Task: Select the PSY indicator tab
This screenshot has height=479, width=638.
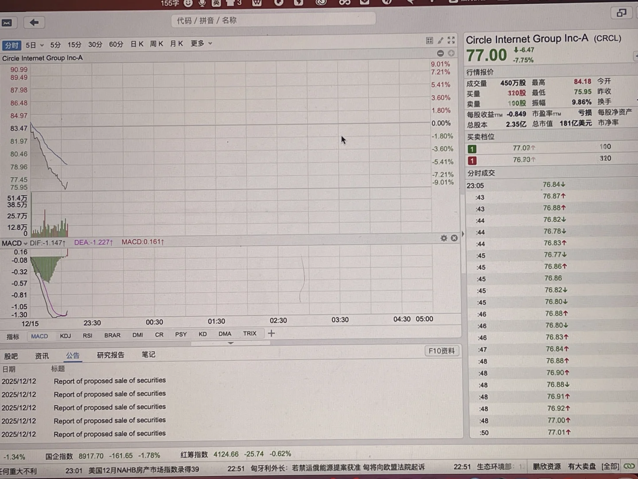Action: 181,334
